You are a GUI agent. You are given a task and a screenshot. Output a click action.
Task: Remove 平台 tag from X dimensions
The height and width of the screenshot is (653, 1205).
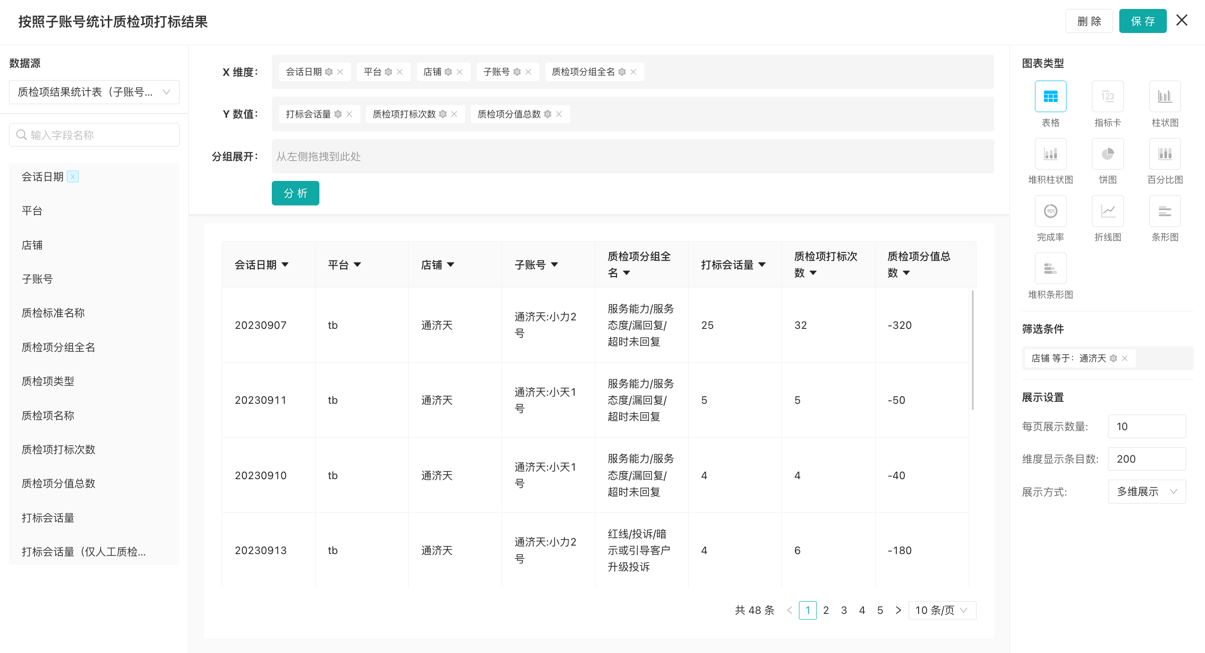point(399,72)
